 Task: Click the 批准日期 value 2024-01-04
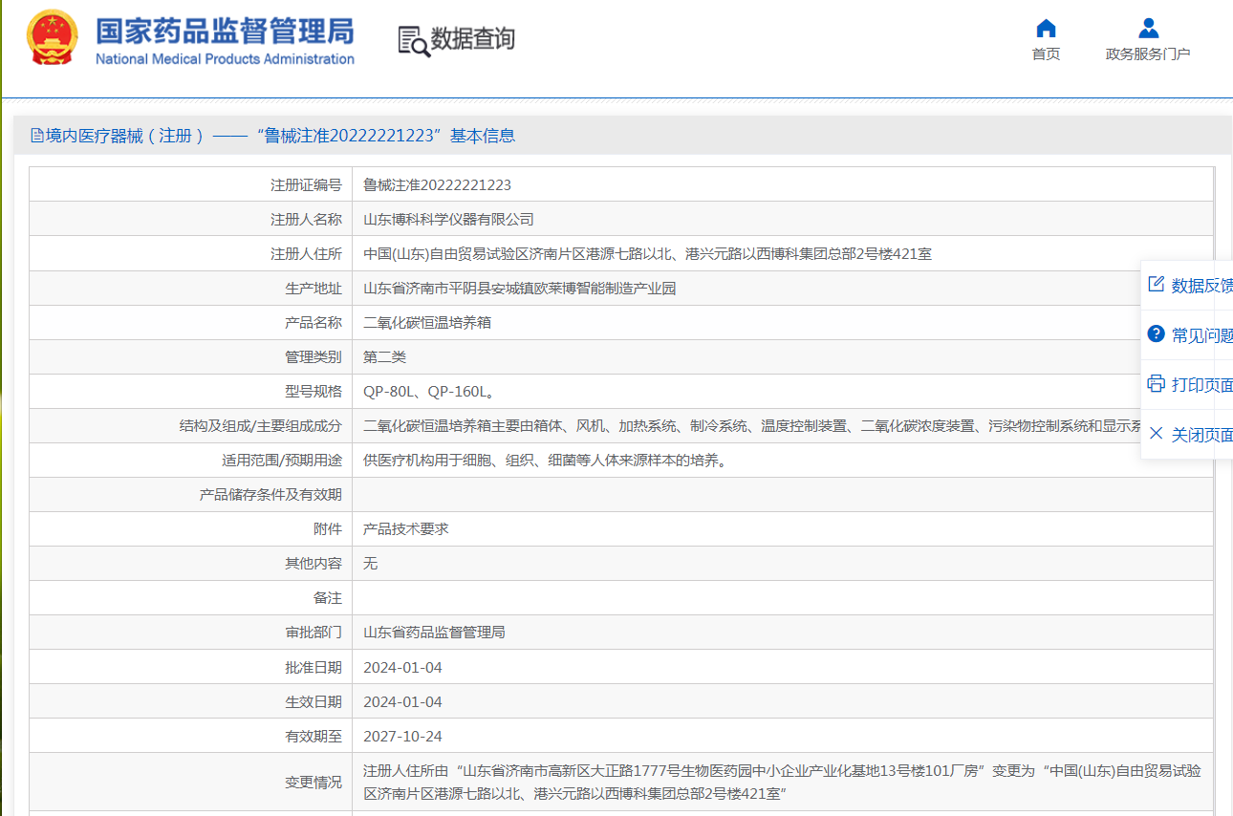tap(402, 667)
